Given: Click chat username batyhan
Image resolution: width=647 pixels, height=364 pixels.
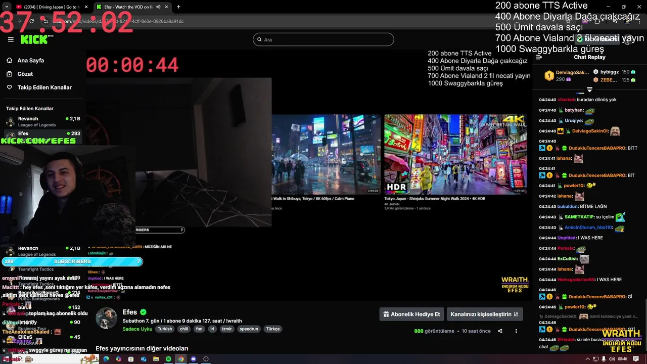Looking at the screenshot, I should pos(574,110).
